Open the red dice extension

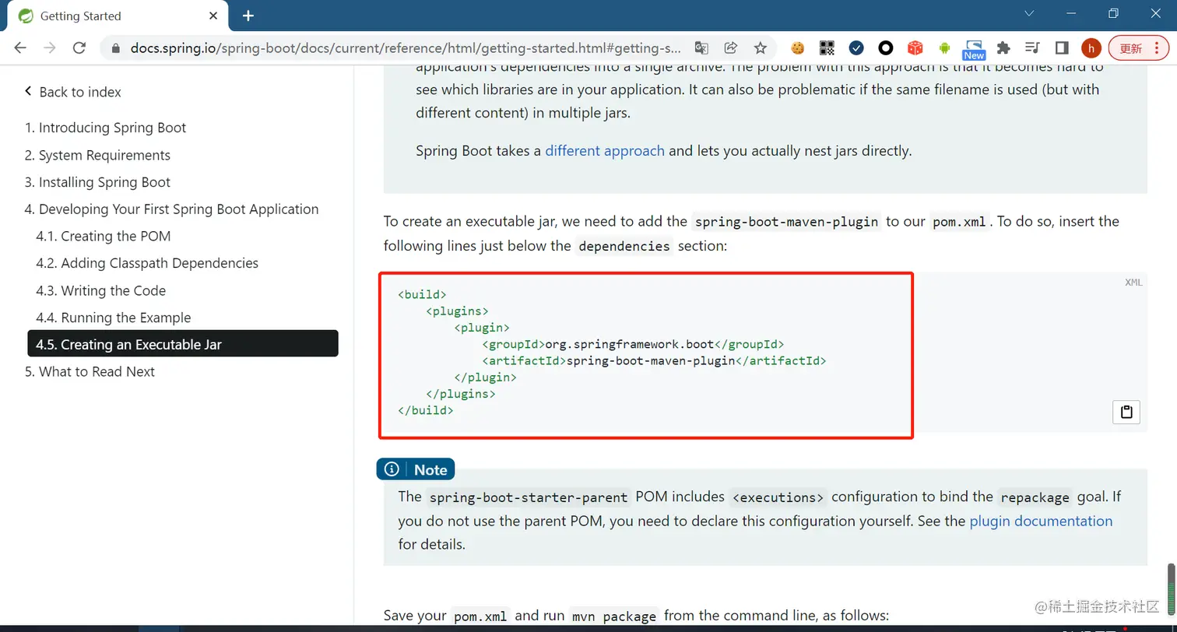(915, 47)
